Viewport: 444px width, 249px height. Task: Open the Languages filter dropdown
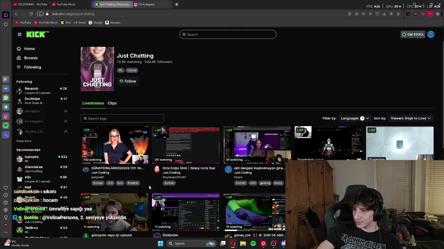(355, 118)
